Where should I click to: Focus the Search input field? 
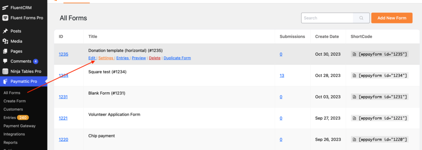(327, 18)
